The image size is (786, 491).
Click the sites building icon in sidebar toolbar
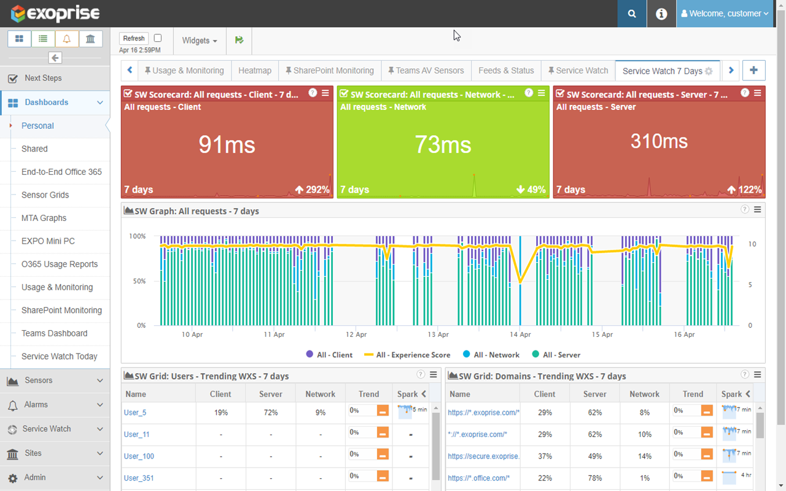[90, 39]
